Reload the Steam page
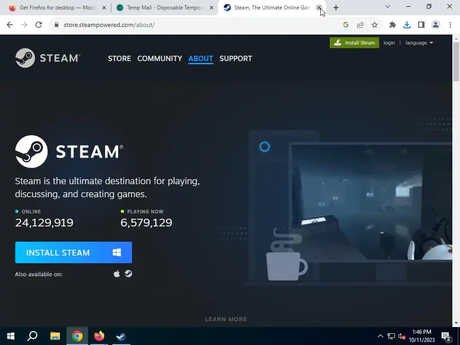460x345 pixels. tap(39, 25)
